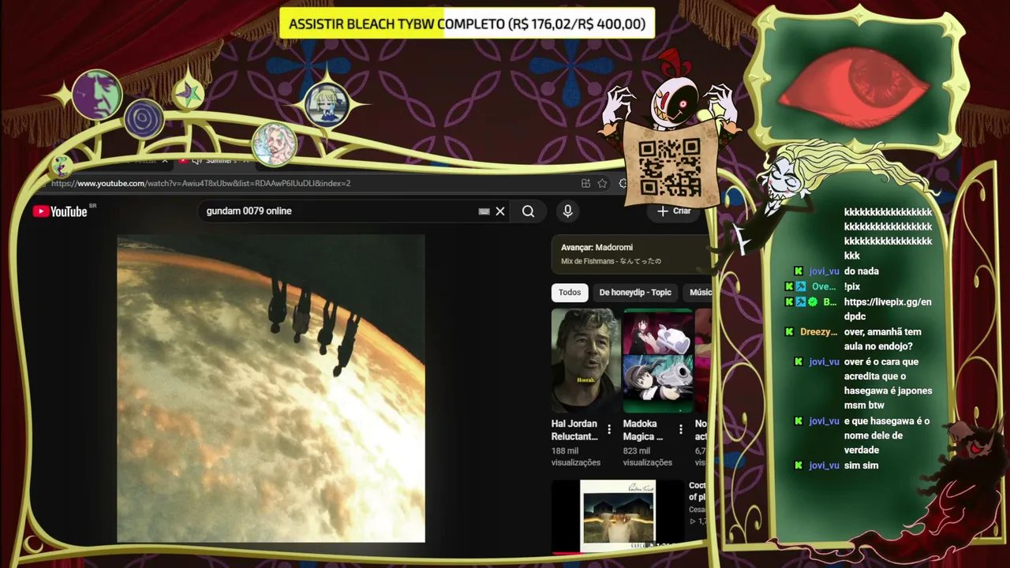Click "188 mil visualizações" view count

pyautogui.click(x=576, y=457)
